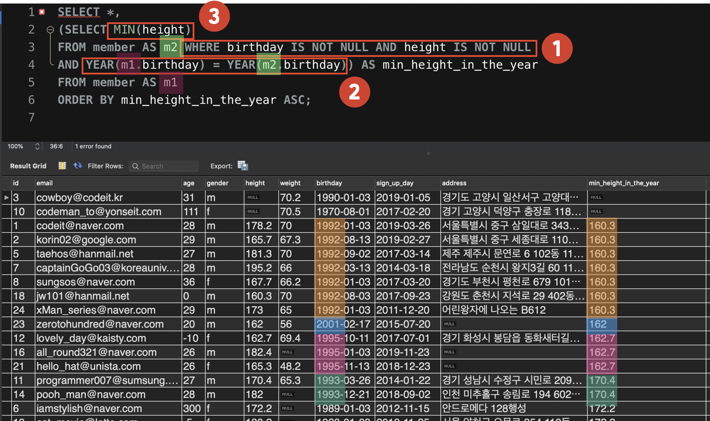Select birthday cell 1970-08-01
The width and height of the screenshot is (710, 421).
pos(345,212)
